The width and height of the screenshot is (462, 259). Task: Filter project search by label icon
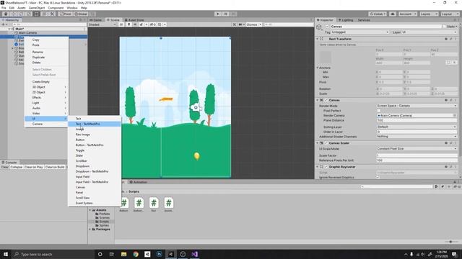(x=443, y=186)
